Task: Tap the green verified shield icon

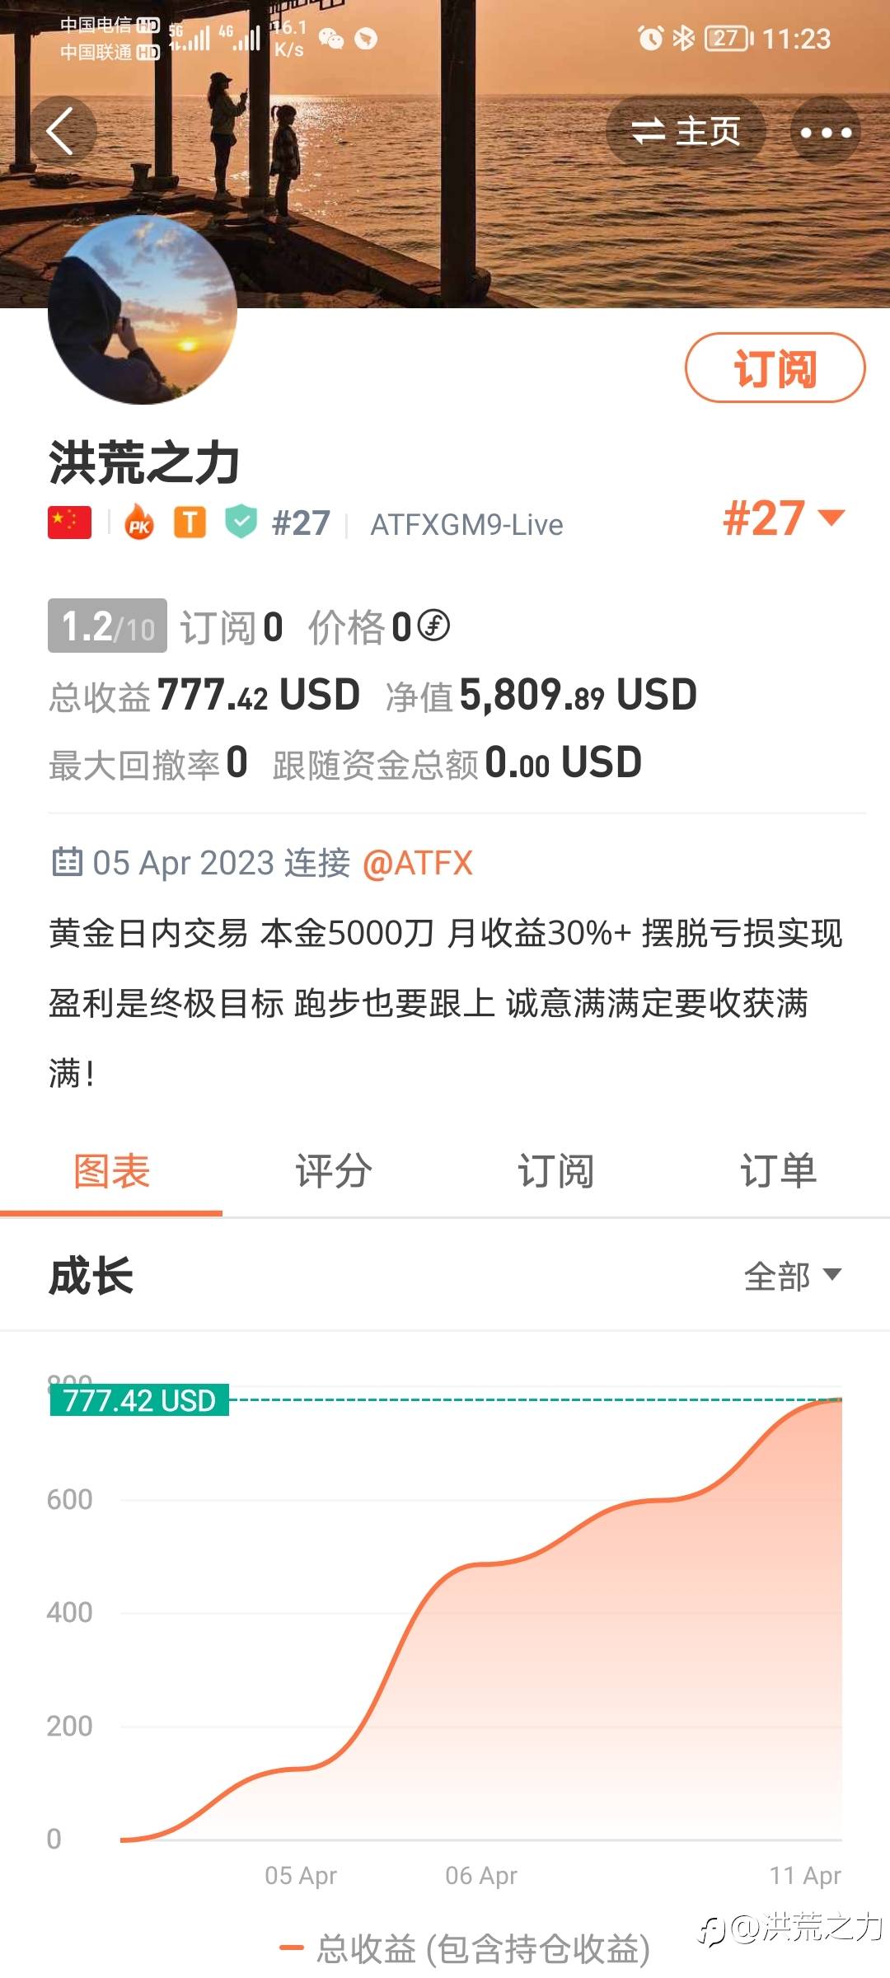Action: 241,522
